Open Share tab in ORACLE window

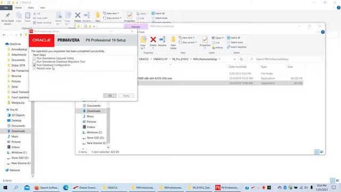coord(31,7)
